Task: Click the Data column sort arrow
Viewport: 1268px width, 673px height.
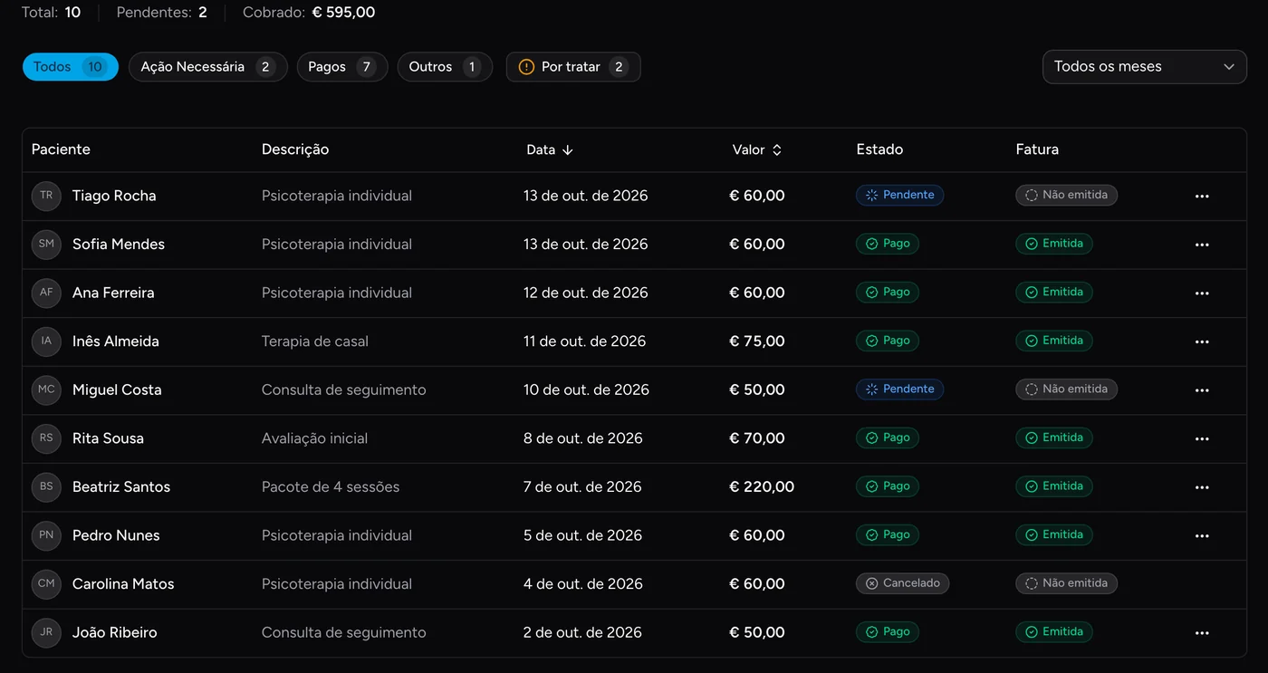Action: click(x=568, y=150)
